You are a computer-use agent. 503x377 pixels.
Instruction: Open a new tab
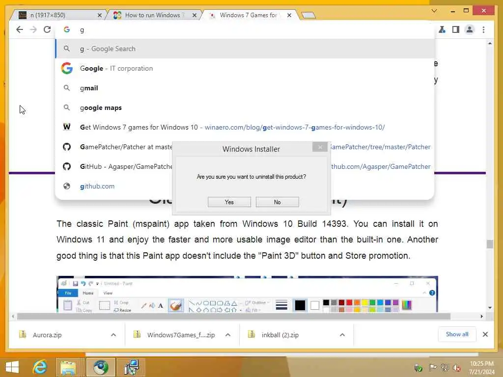(308, 15)
